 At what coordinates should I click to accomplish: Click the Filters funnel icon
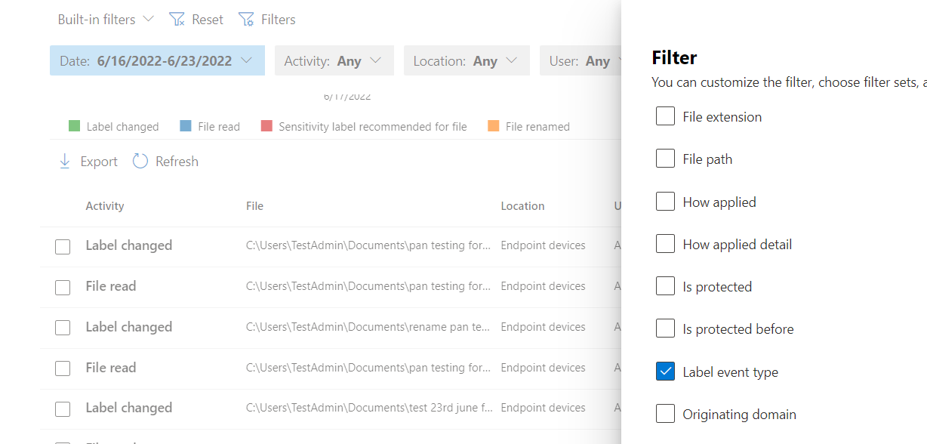tap(245, 18)
